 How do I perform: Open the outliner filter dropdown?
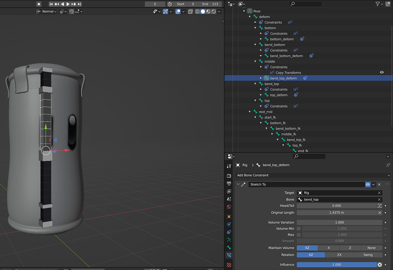(379, 4)
